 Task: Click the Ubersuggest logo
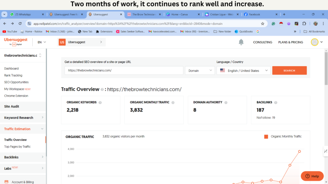(x=16, y=42)
